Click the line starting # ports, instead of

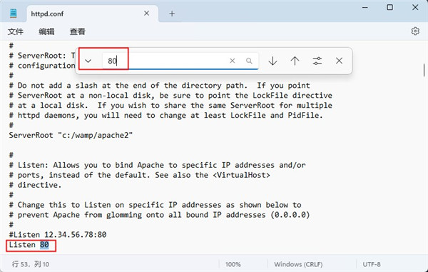coord(140,175)
